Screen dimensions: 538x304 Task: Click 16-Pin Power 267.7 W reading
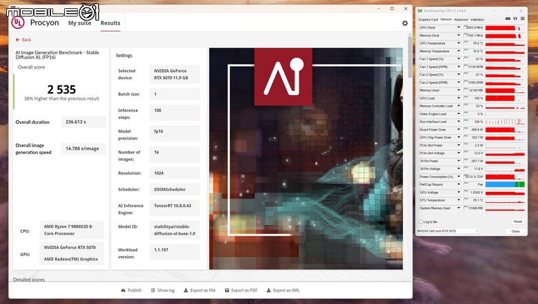(x=473, y=161)
